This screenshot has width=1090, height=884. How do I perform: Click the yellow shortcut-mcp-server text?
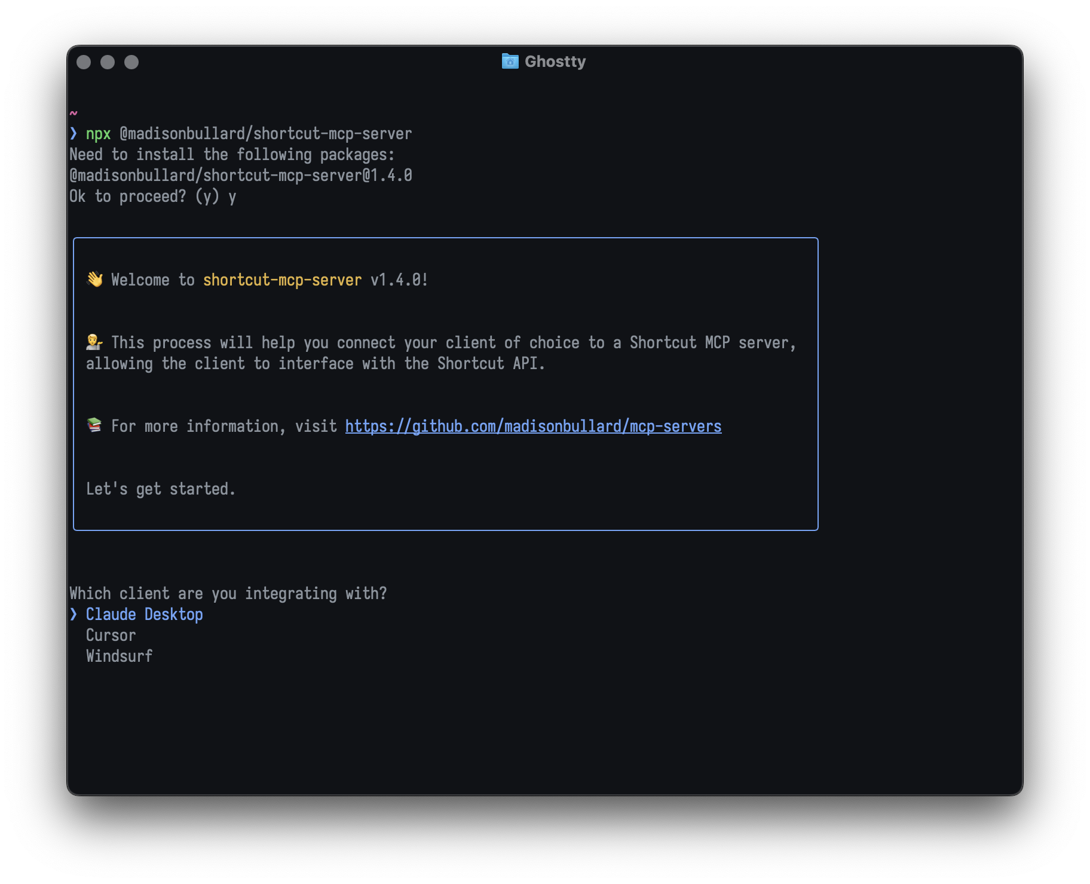(281, 280)
